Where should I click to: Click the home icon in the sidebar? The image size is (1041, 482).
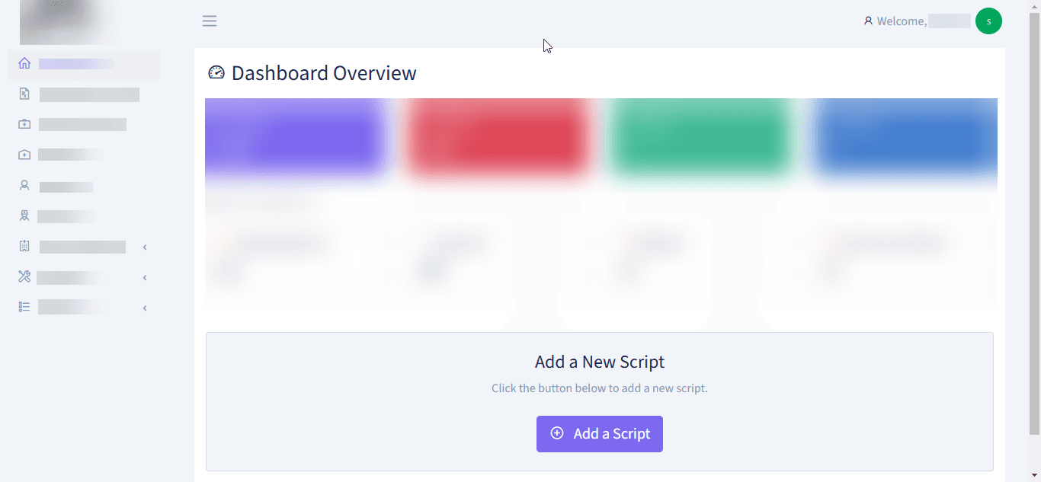[24, 63]
